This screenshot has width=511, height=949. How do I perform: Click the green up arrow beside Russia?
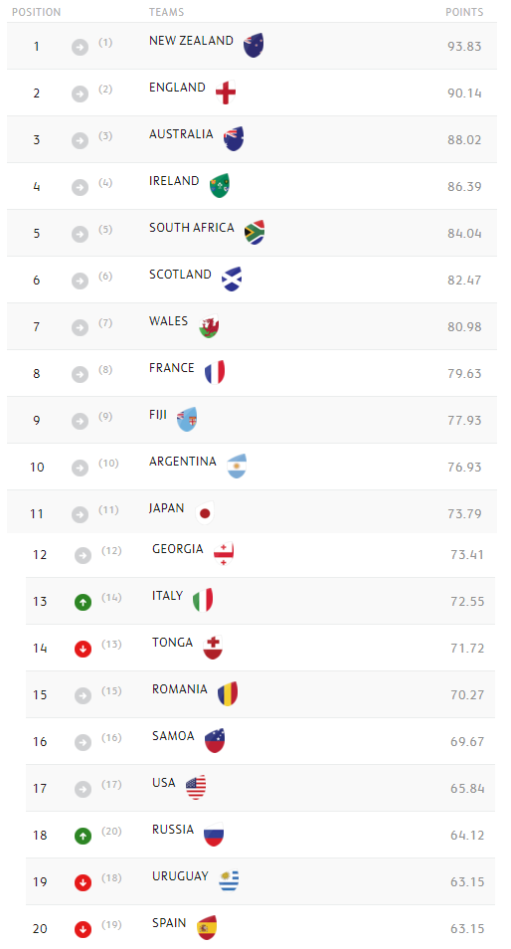click(x=83, y=836)
